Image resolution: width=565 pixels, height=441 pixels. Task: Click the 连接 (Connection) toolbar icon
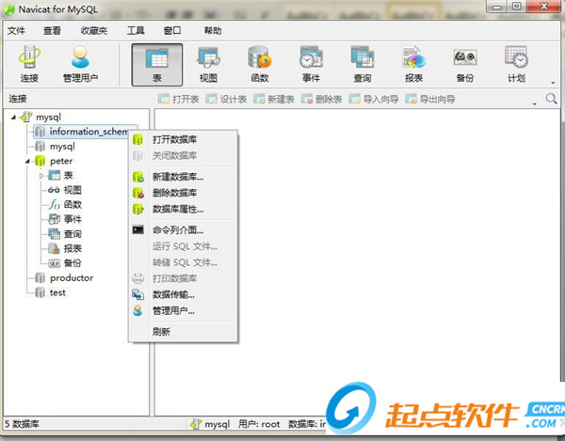pyautogui.click(x=29, y=64)
